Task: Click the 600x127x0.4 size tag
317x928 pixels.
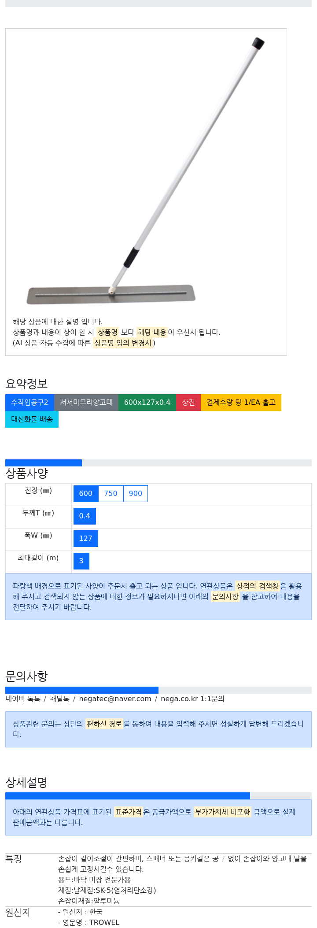Action: click(x=147, y=403)
